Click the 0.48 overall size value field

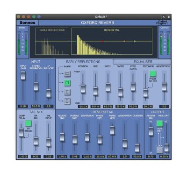pos(75,157)
